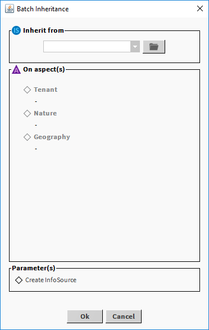Click the Create InfoSource label text
This screenshot has height=330, width=209.
pyautogui.click(x=51, y=280)
